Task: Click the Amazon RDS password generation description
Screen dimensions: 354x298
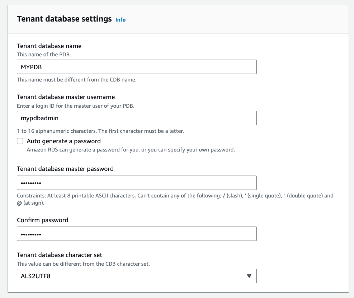Action: coord(131,150)
